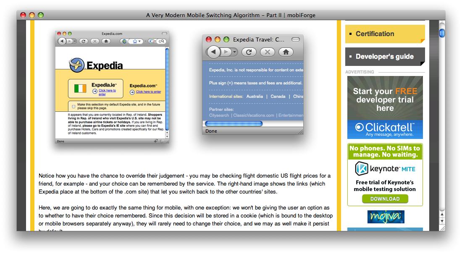
Task: Click the reload icon in Expedia Travel window
Action: [x=249, y=52]
